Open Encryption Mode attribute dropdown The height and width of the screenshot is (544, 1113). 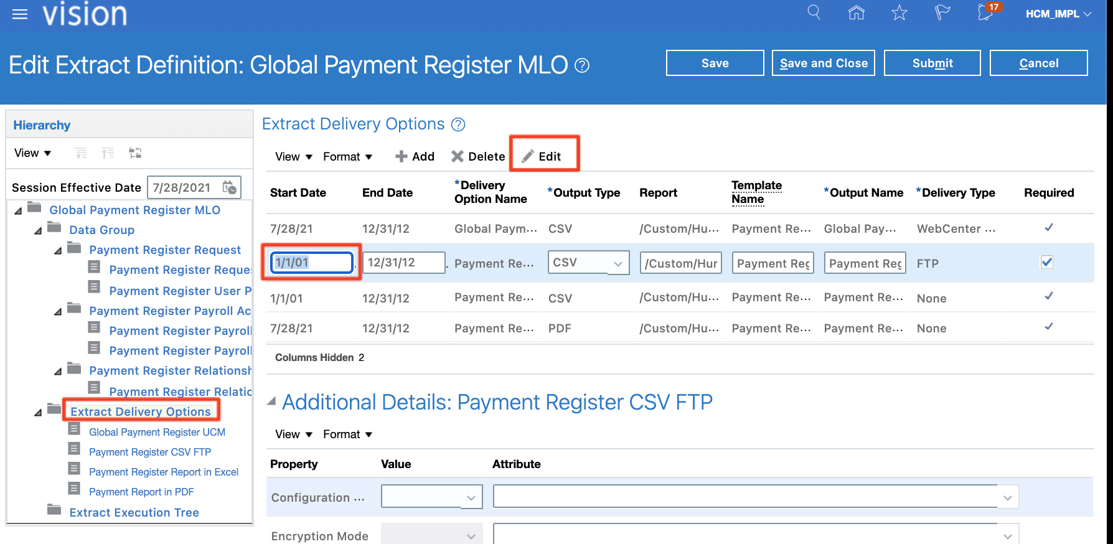1007,536
